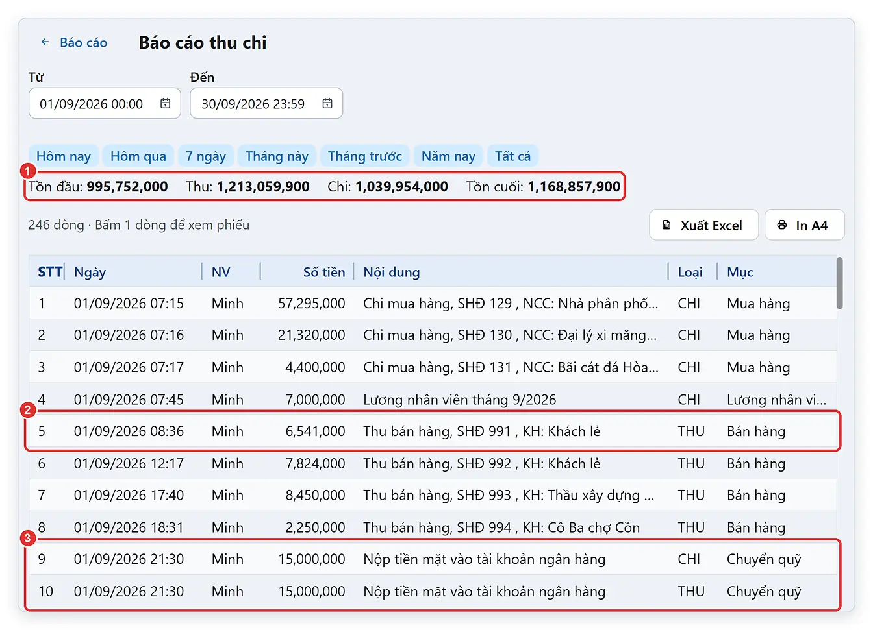Click the amount 7,000,000 in the salary row
The width and height of the screenshot is (873, 630).
tap(316, 399)
